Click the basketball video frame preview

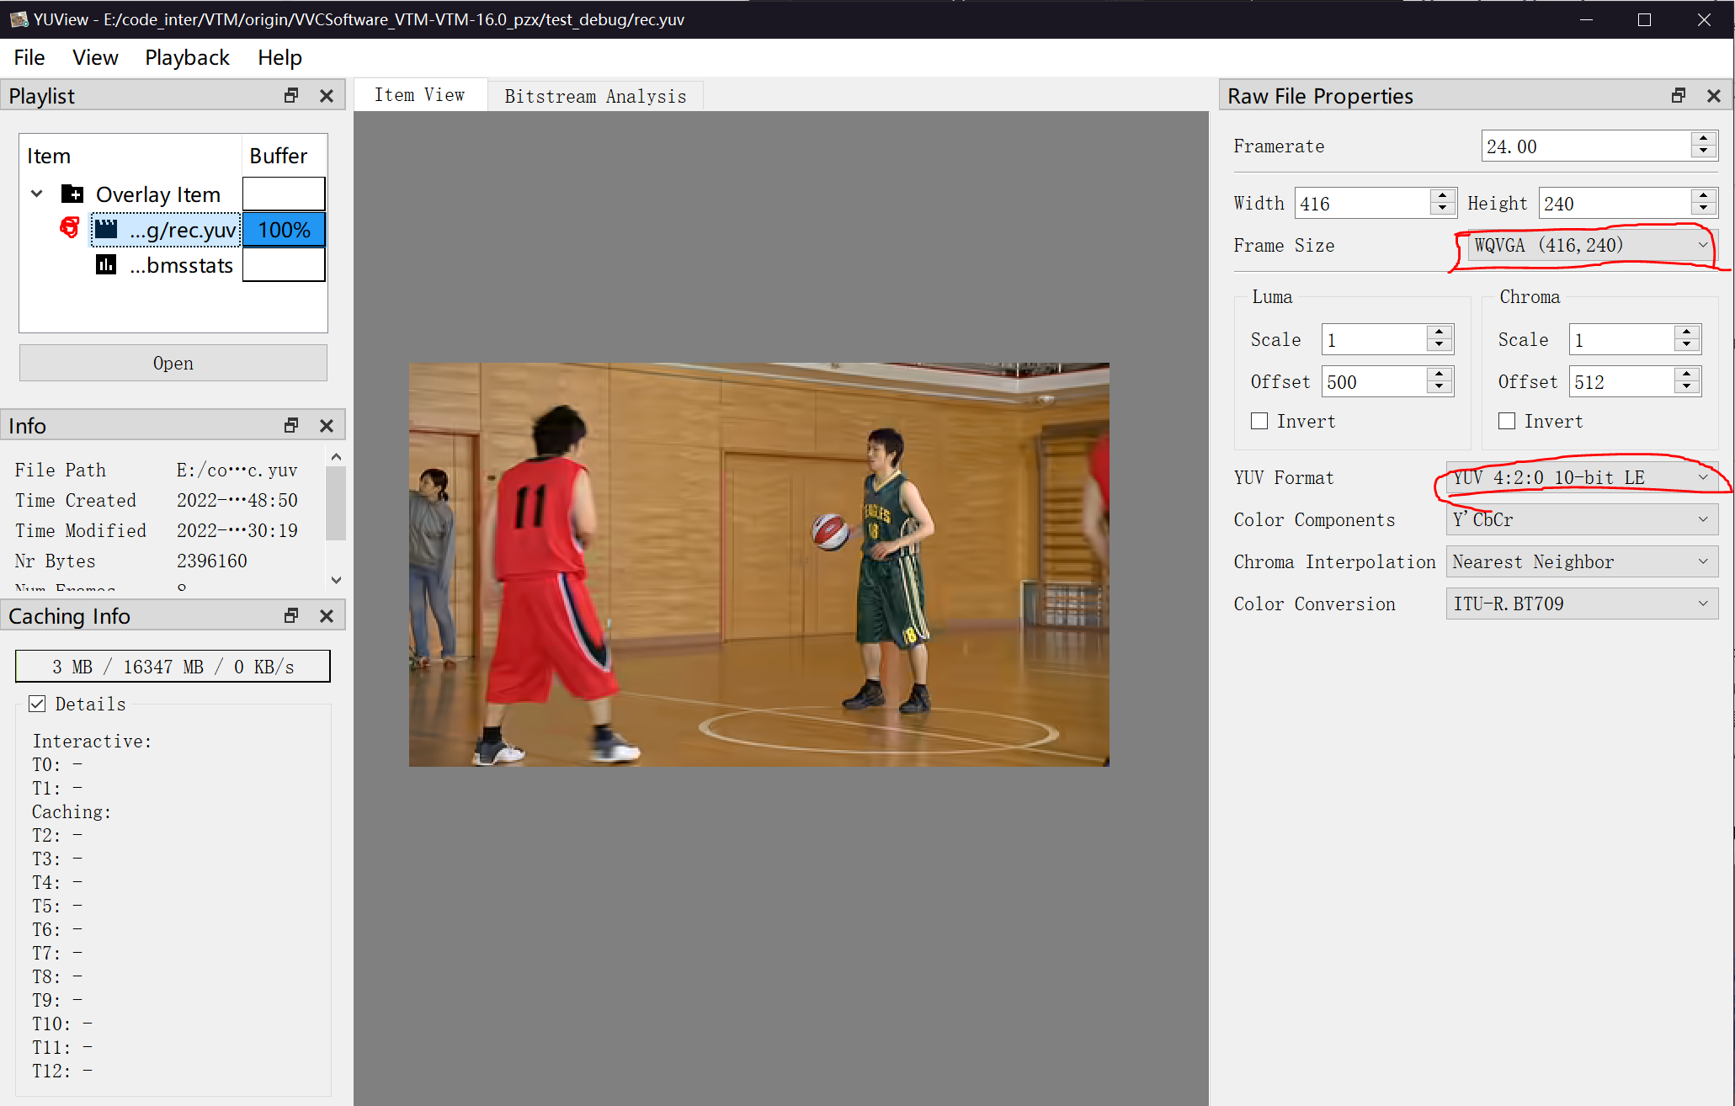click(758, 564)
